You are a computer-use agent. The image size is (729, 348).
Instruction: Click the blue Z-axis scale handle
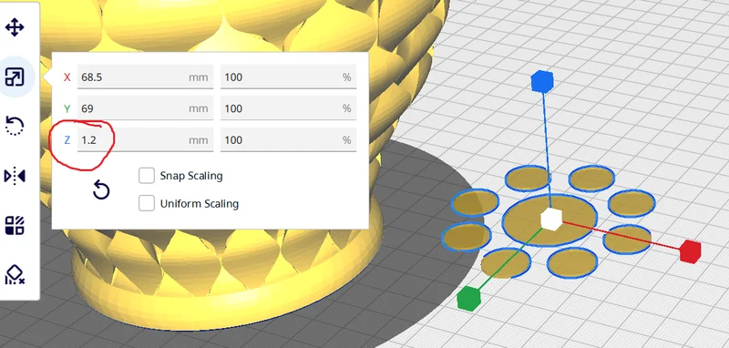(x=541, y=81)
